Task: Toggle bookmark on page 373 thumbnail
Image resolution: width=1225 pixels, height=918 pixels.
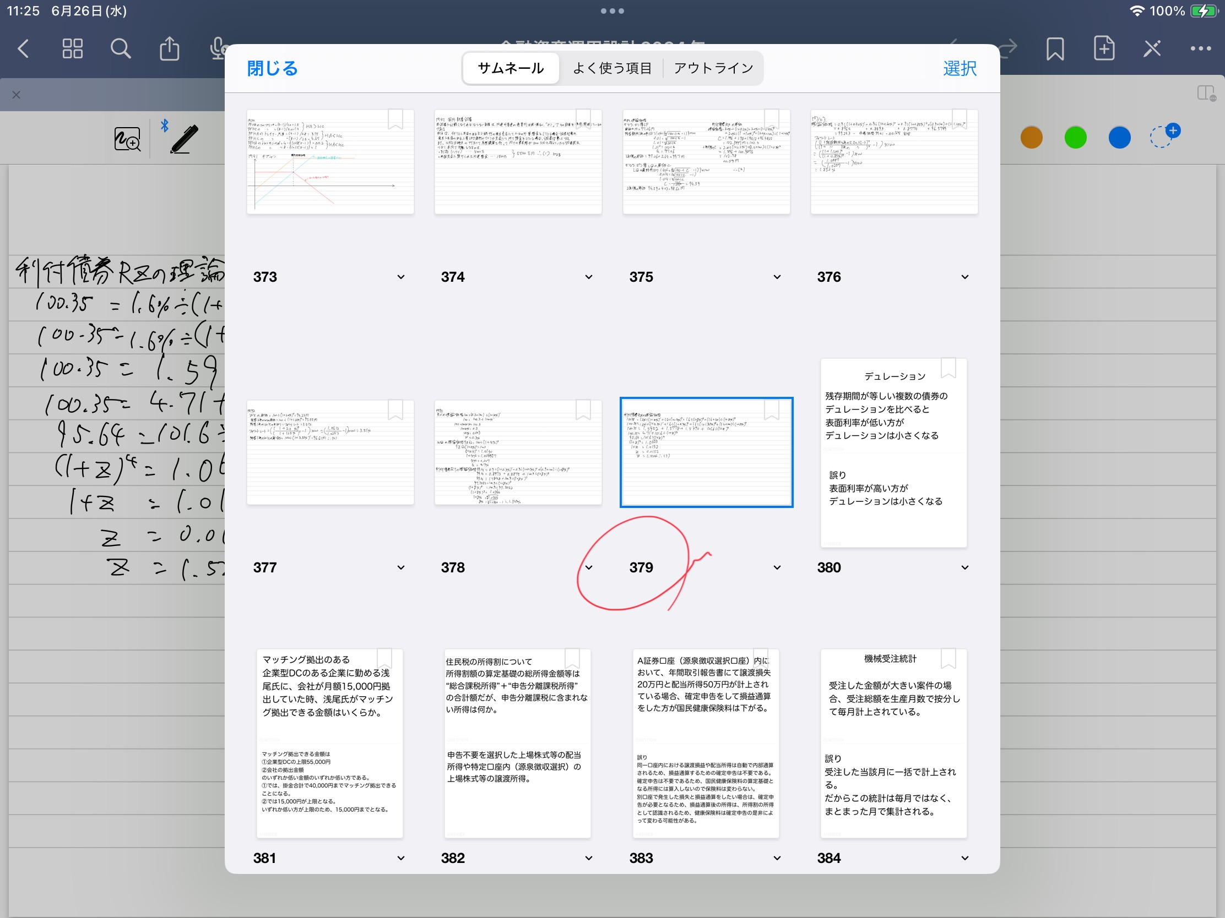Action: tap(395, 119)
